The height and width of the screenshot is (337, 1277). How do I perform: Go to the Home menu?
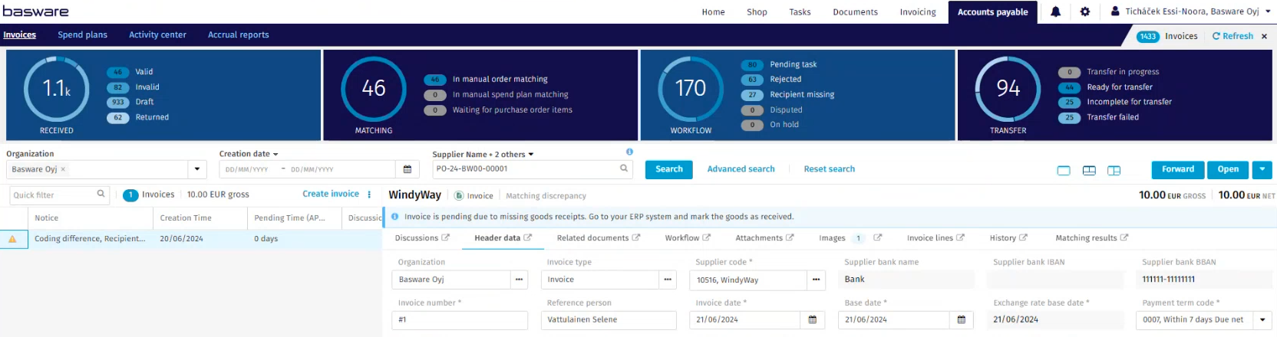(x=713, y=11)
